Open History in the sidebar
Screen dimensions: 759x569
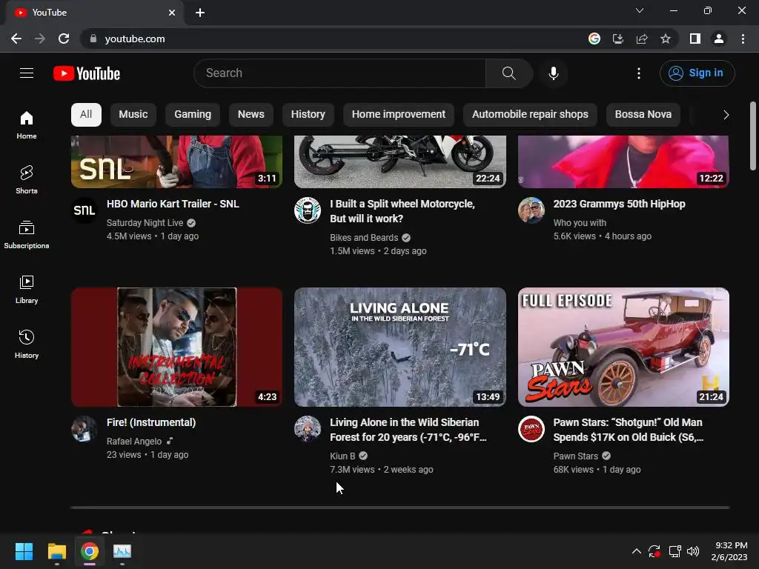tap(27, 344)
